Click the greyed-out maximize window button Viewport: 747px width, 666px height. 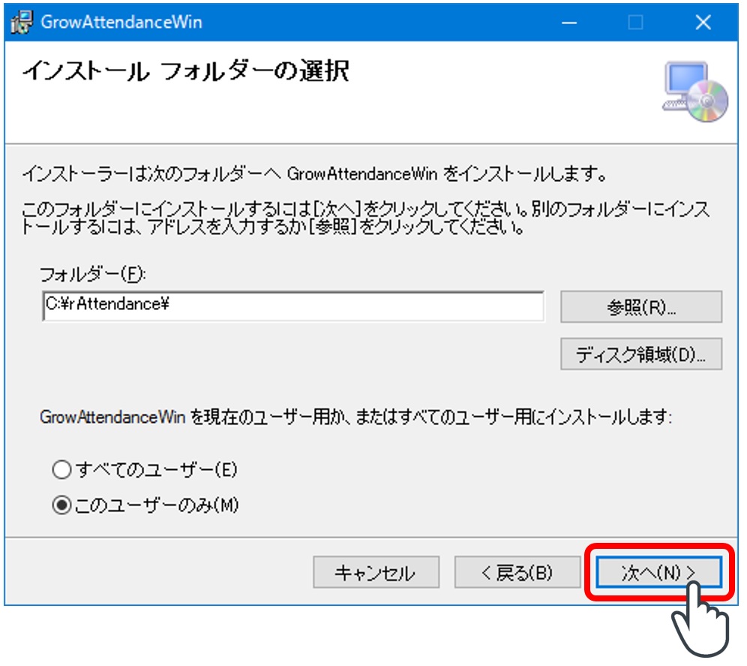tap(635, 23)
